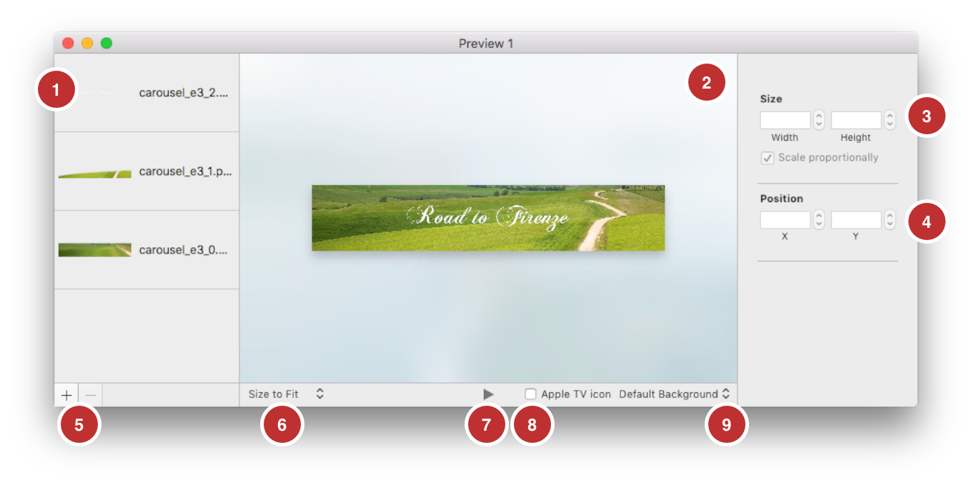
Task: Increment the Width value using its stepper arrows
Action: click(x=818, y=116)
